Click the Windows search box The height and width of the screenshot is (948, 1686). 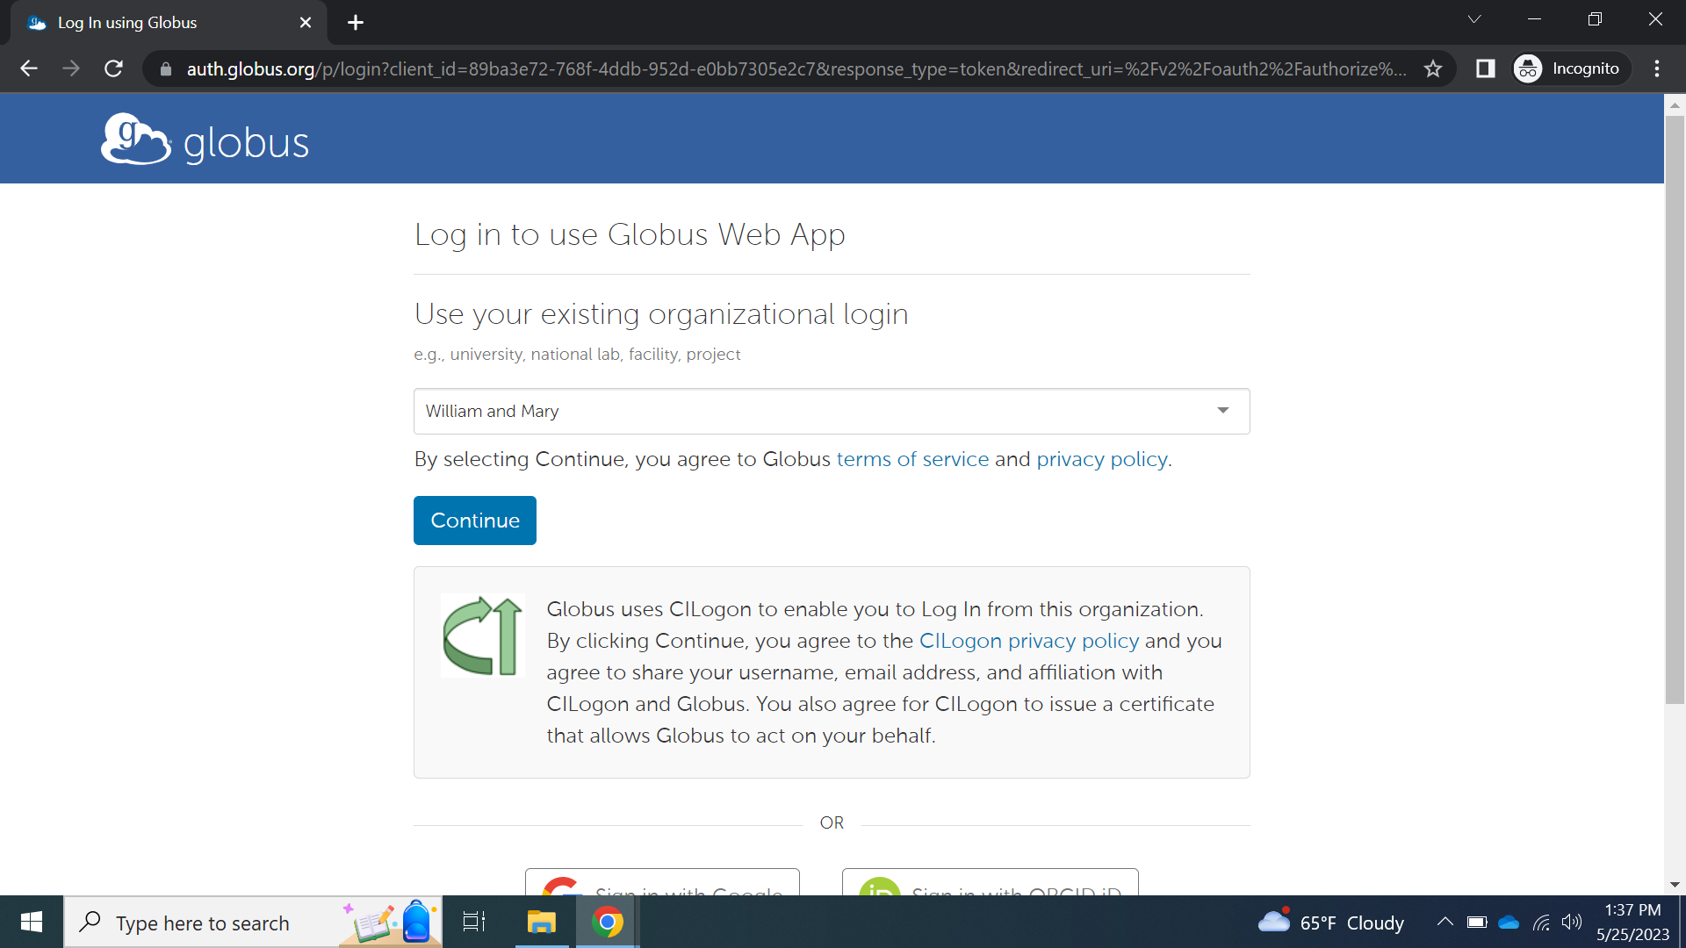(202, 923)
